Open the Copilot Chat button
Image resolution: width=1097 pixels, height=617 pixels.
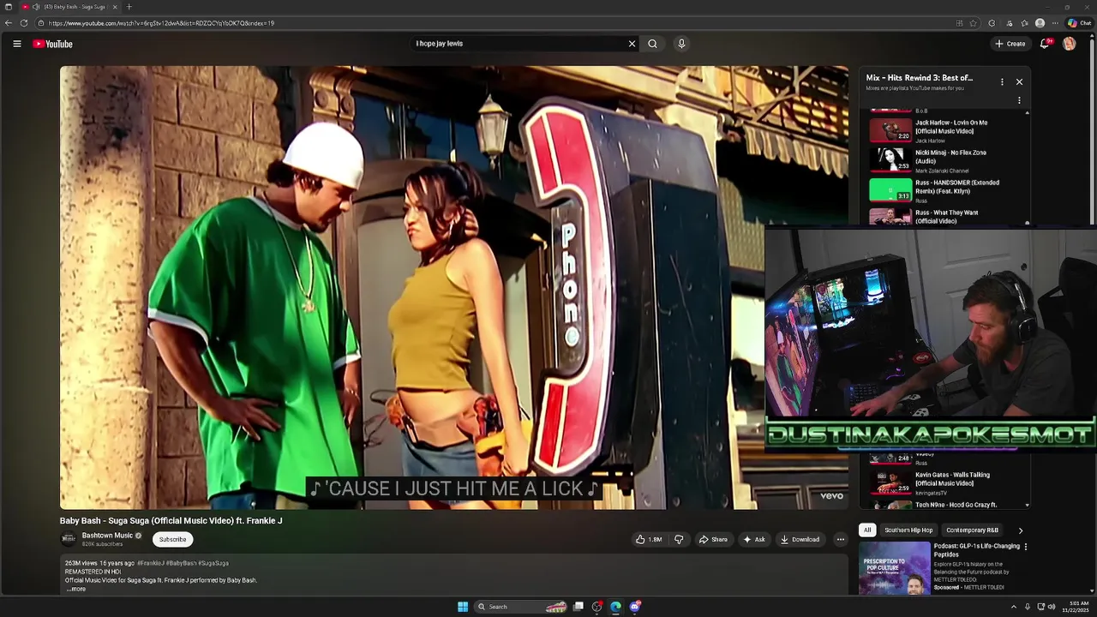[1078, 23]
